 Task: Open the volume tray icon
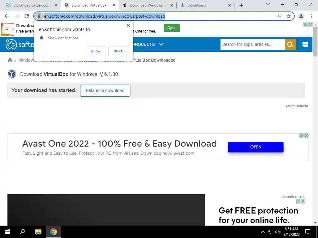[x=278, y=232]
